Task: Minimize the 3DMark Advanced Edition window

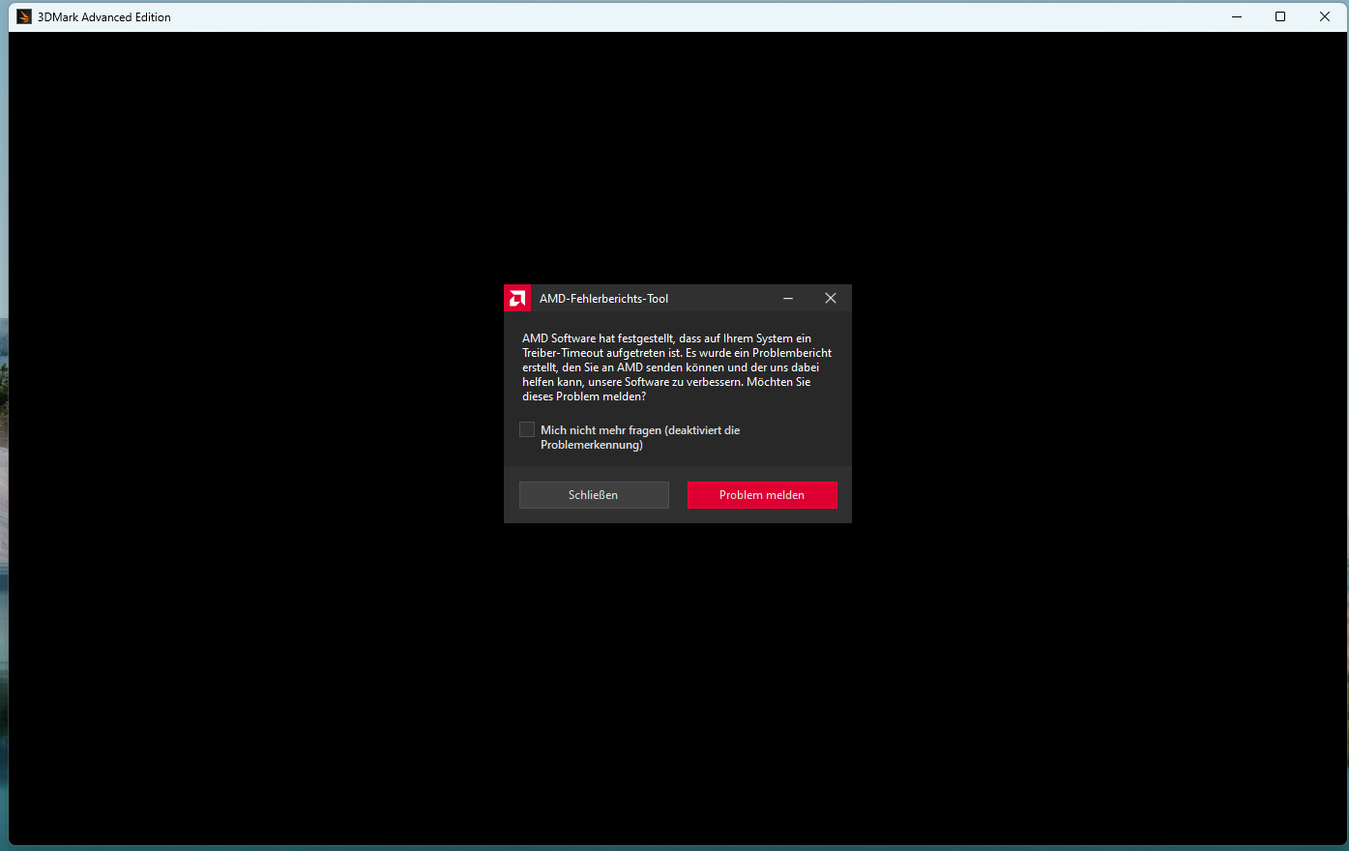Action: (x=1237, y=16)
